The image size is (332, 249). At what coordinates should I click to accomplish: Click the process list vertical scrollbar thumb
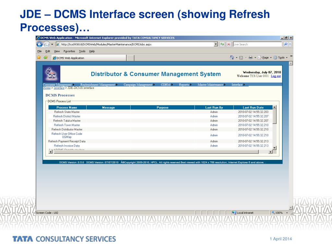274,116
